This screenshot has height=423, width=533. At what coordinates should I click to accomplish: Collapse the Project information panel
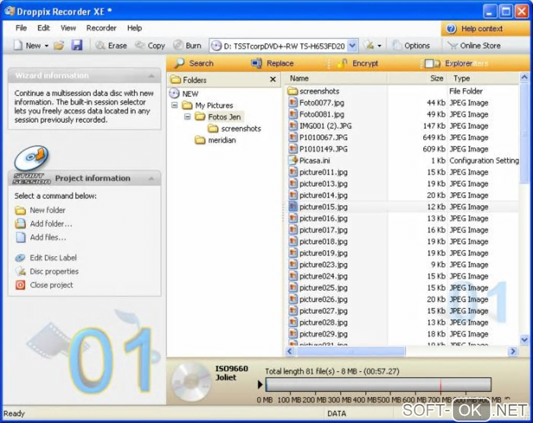pyautogui.click(x=151, y=179)
